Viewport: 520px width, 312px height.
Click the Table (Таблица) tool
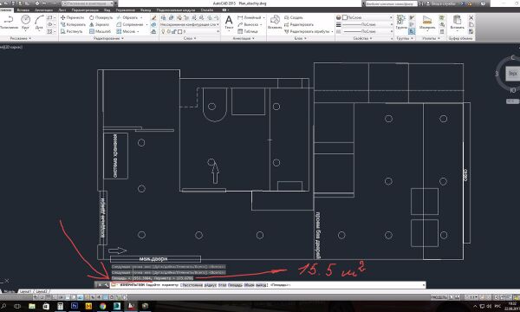coord(248,31)
